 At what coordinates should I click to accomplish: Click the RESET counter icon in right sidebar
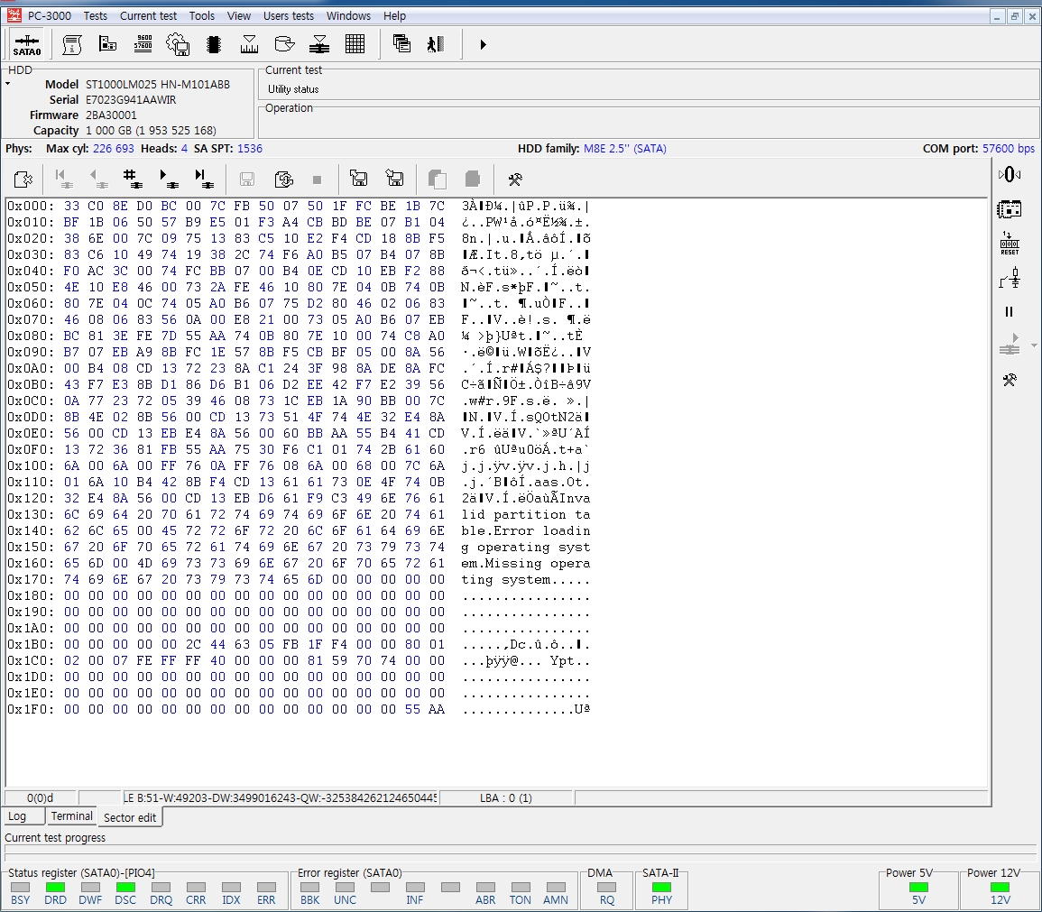[x=1010, y=244]
